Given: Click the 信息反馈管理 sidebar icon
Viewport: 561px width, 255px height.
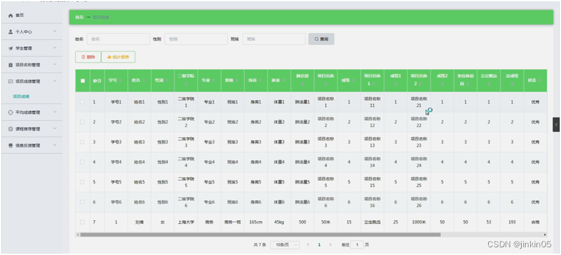Looking at the screenshot, I should click(x=10, y=146).
